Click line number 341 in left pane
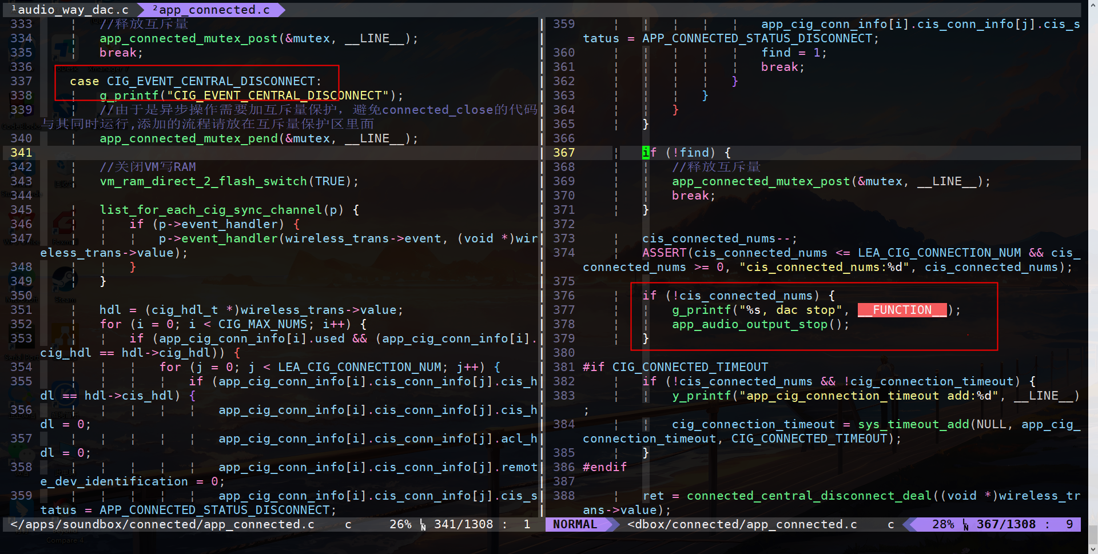The image size is (1098, 554). tap(21, 153)
